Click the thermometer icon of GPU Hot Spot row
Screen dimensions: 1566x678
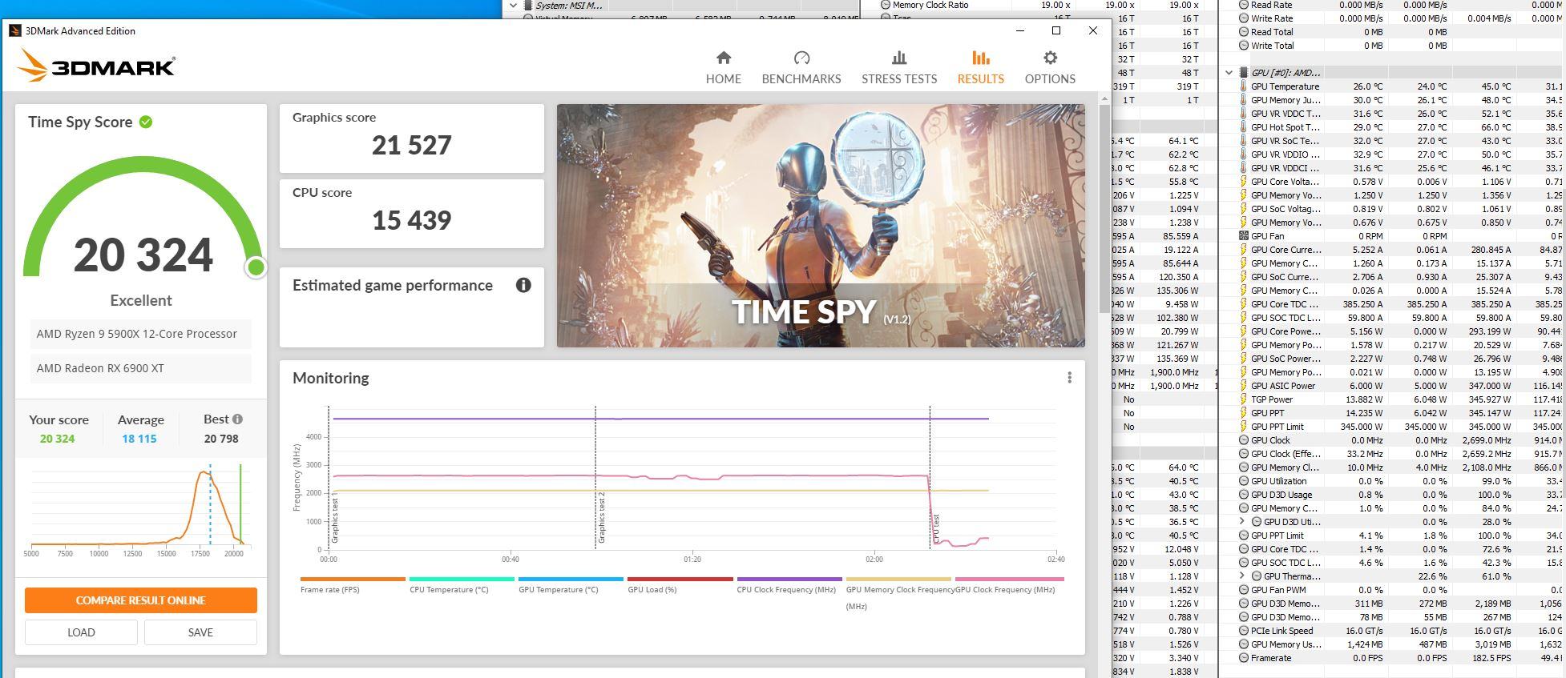(1244, 127)
